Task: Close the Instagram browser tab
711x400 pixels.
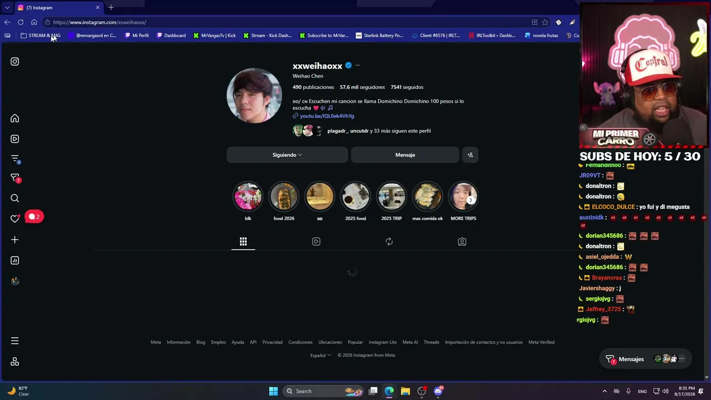Action: tap(98, 8)
